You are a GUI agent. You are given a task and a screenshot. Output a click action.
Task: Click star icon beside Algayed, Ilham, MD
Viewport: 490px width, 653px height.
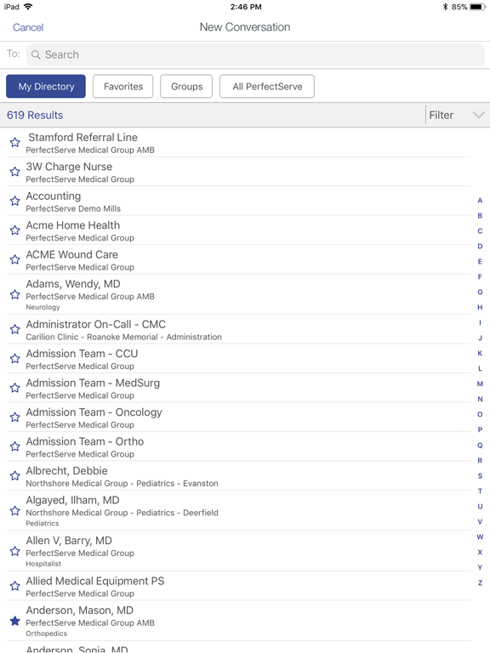click(15, 510)
